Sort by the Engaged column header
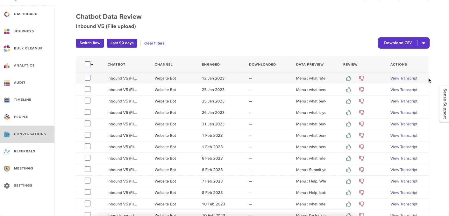449x216 pixels. [211, 64]
